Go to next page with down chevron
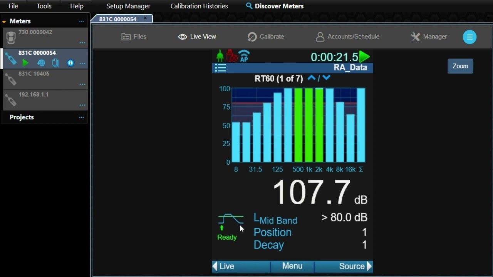This screenshot has width=493, height=277. (326, 78)
